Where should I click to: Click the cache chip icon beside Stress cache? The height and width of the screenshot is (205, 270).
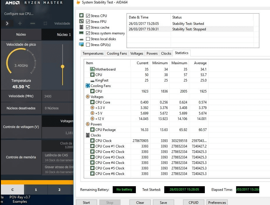[81, 27]
